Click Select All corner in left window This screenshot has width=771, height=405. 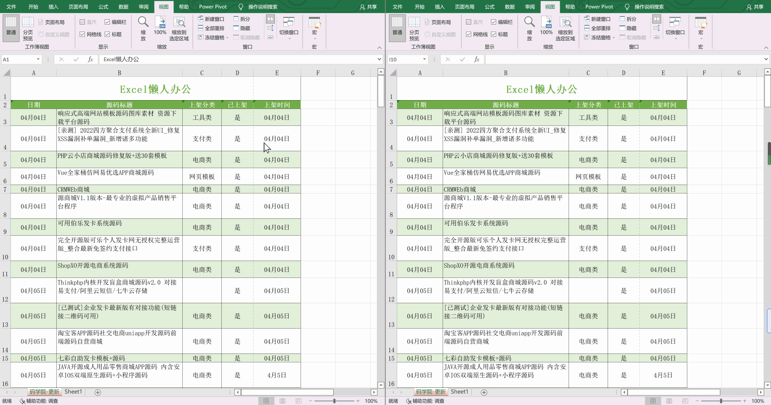pyautogui.click(x=6, y=73)
